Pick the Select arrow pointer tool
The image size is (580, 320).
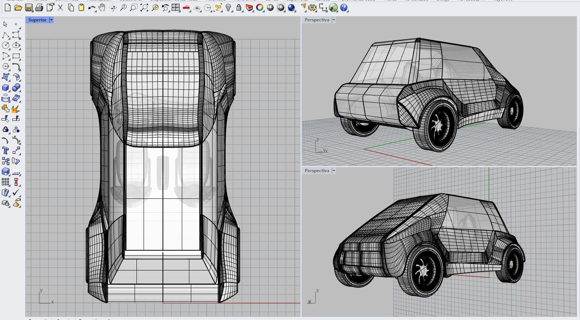coord(6,24)
